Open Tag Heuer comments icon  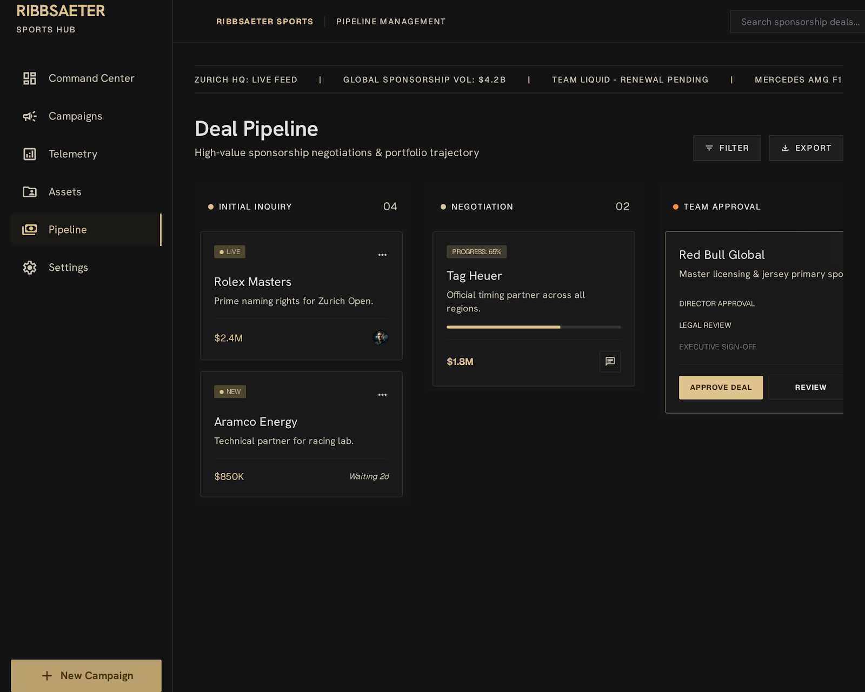610,362
